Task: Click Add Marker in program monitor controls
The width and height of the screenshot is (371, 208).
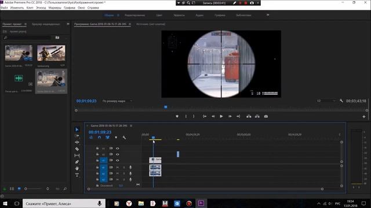Action: [x=177, y=117]
